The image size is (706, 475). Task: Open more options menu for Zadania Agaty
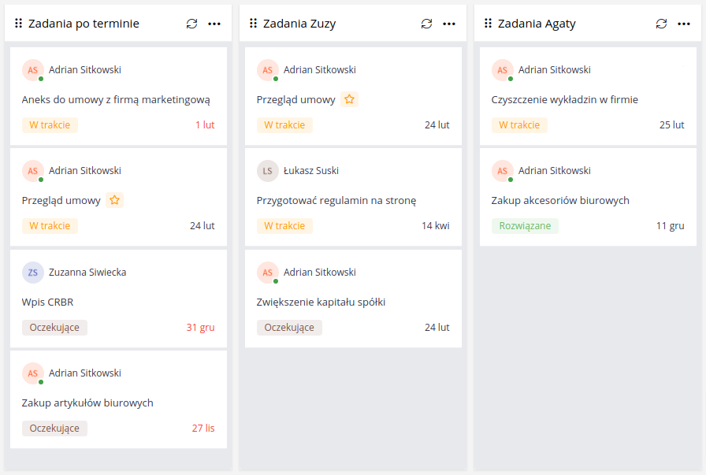point(684,24)
